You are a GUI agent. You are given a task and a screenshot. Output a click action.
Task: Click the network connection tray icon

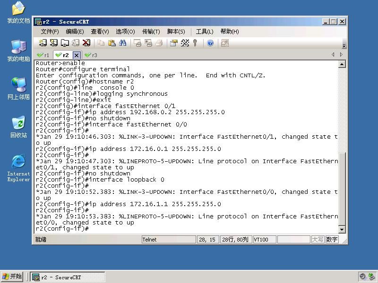click(371, 277)
